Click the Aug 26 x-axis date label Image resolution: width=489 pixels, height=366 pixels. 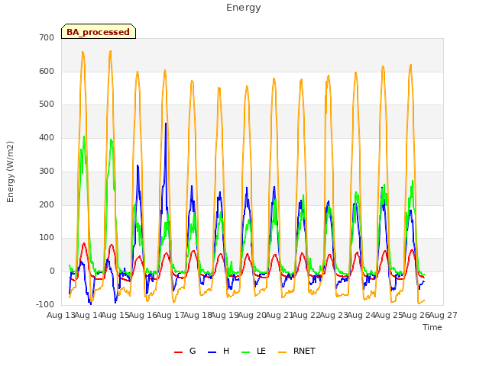point(416,316)
